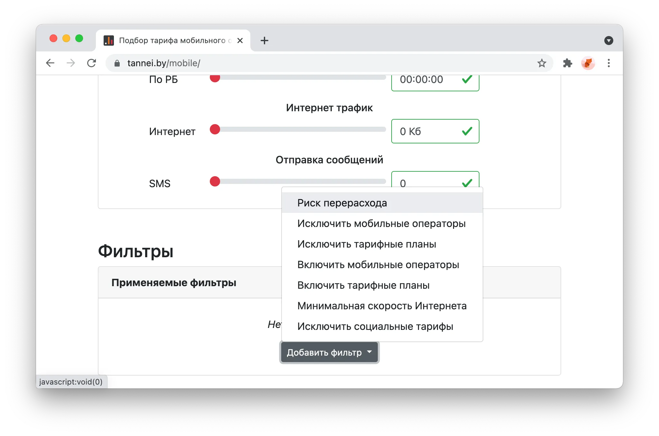
Task: Choose Риск перерасхода filter
Action: tap(382, 203)
